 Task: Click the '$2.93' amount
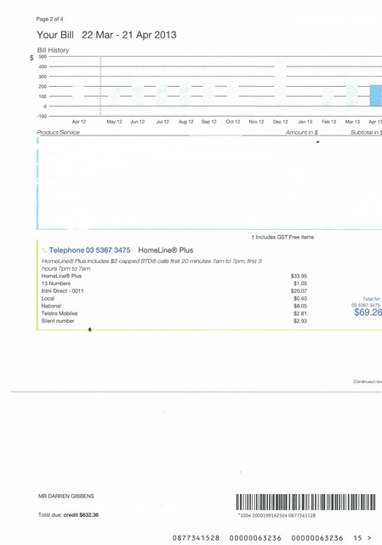coord(300,321)
